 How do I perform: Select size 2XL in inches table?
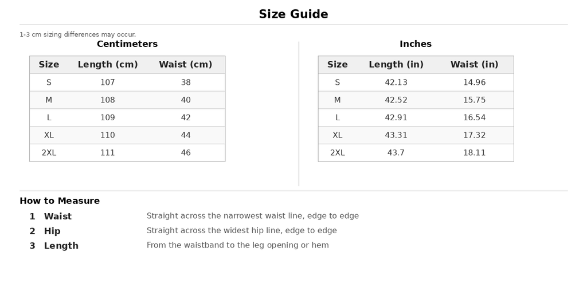416,152
